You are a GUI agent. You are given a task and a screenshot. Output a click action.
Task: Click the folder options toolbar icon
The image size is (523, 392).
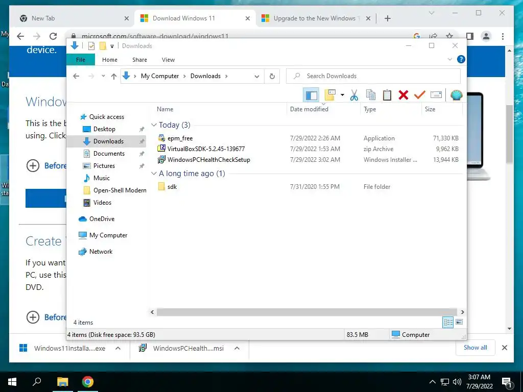click(x=329, y=95)
